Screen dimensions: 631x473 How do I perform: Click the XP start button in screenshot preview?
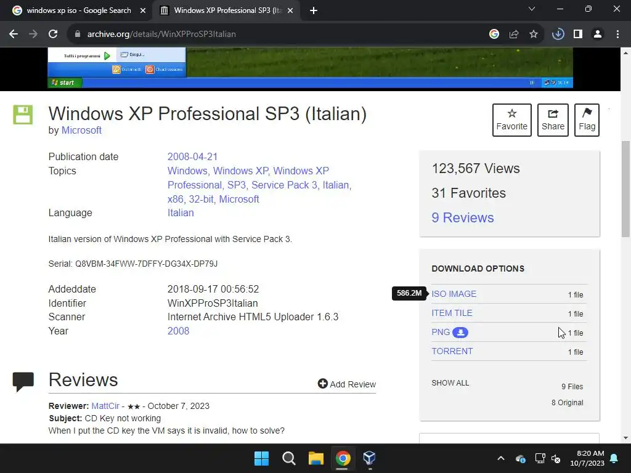click(x=65, y=83)
